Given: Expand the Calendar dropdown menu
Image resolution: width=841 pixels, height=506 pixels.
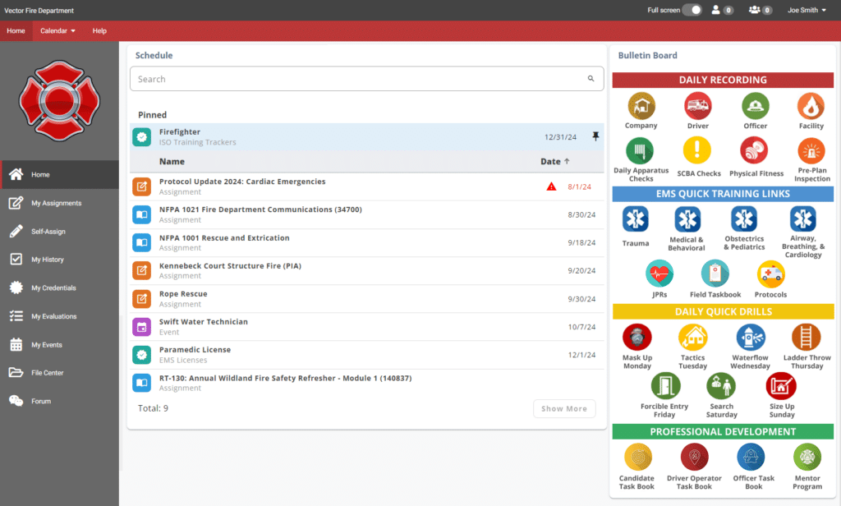Looking at the screenshot, I should (57, 30).
